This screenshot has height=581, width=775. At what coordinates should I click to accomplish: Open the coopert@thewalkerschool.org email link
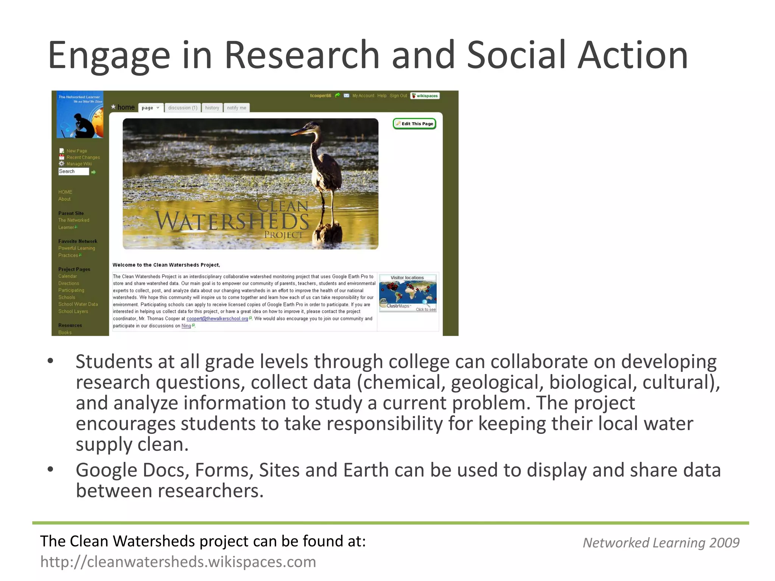(217, 318)
